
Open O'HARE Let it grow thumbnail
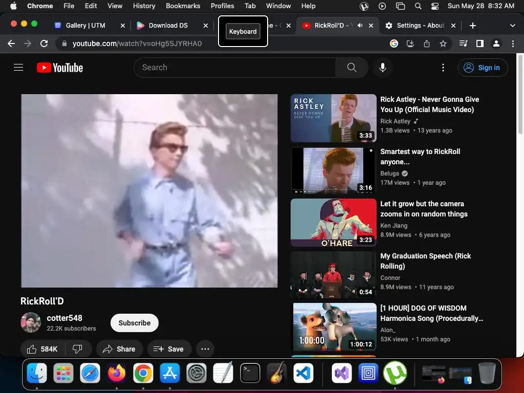334,223
